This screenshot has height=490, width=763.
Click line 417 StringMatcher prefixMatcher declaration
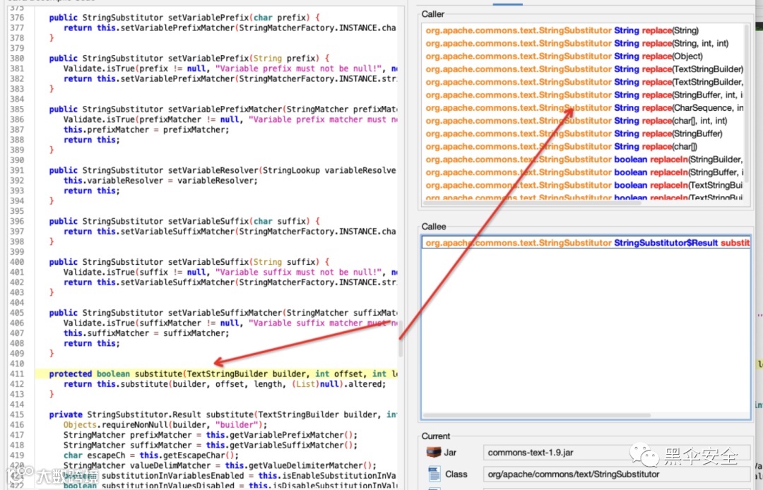coord(211,435)
